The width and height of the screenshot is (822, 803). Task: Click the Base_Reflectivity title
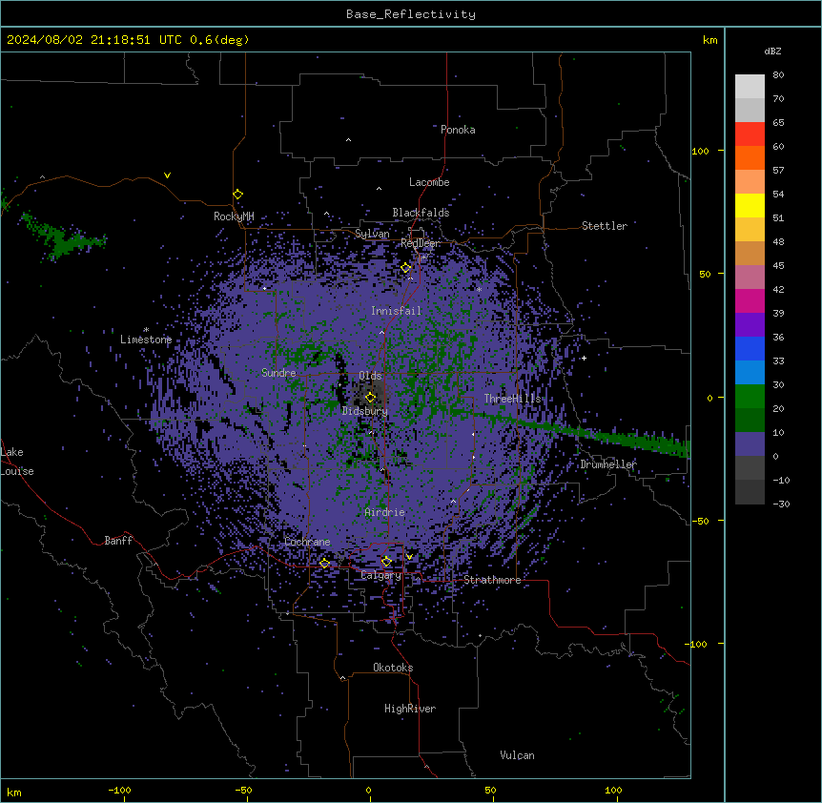click(x=411, y=14)
